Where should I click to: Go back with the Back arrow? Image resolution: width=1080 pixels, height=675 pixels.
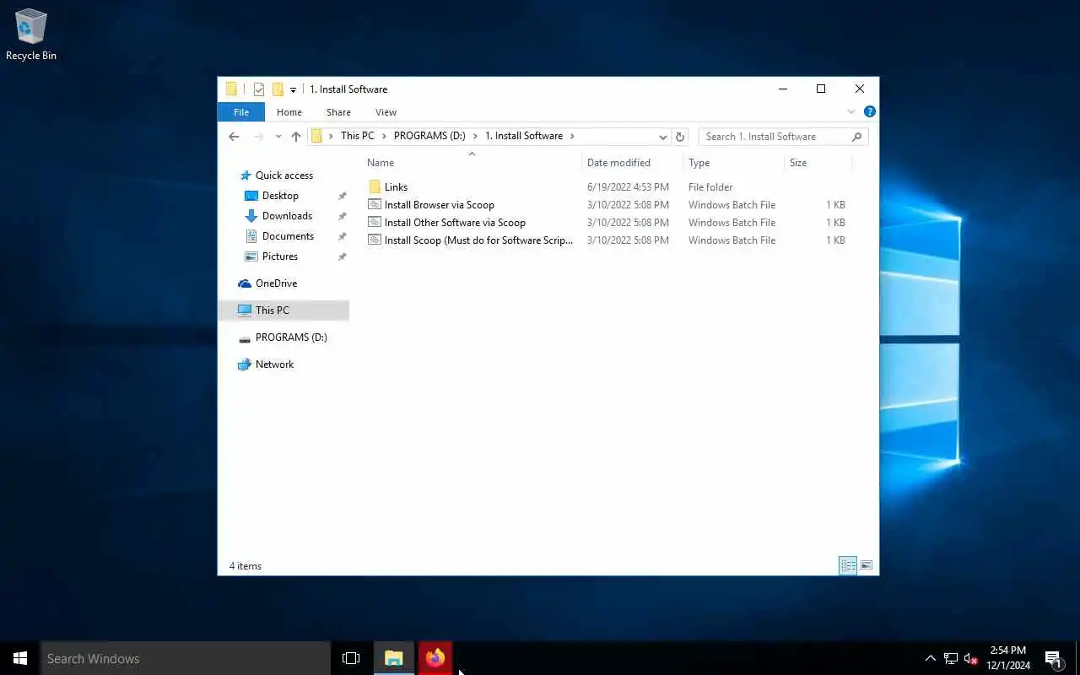[x=234, y=136]
